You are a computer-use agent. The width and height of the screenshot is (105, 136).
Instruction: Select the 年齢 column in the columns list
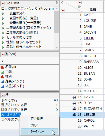click(8, 72)
